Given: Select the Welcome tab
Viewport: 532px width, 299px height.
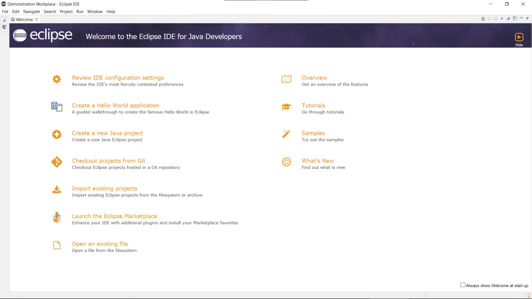Looking at the screenshot, I should click(24, 20).
